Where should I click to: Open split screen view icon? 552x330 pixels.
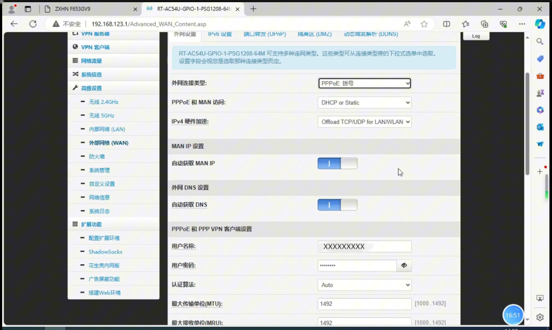(x=446, y=24)
